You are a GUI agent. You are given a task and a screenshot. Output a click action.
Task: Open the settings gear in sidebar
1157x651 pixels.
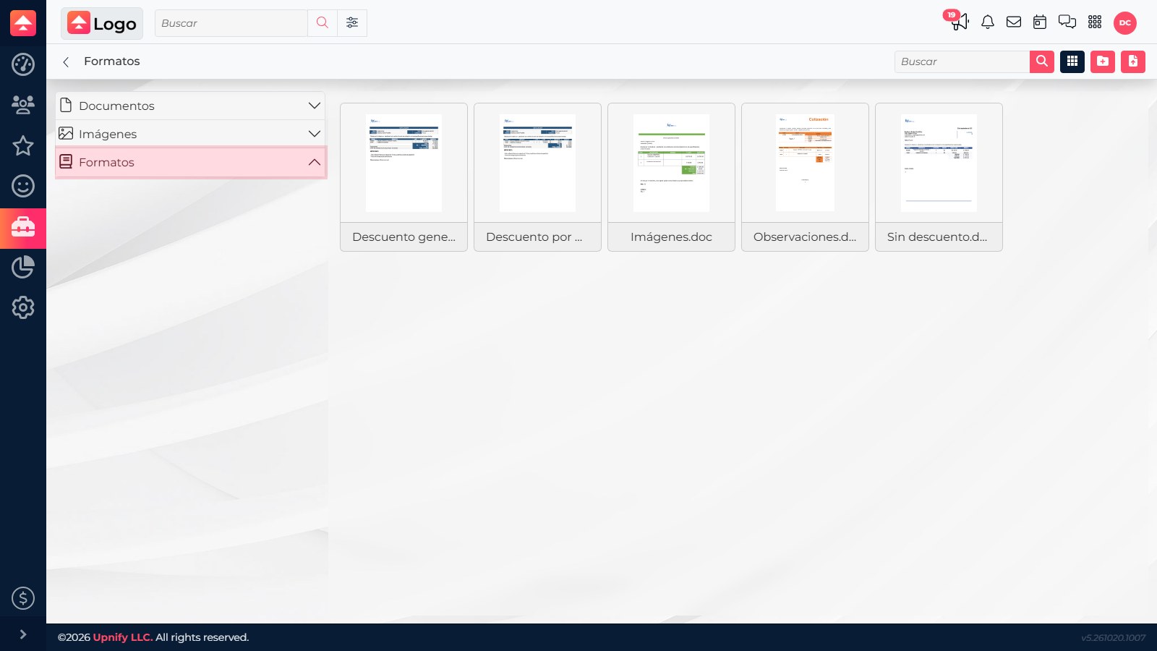pyautogui.click(x=23, y=307)
